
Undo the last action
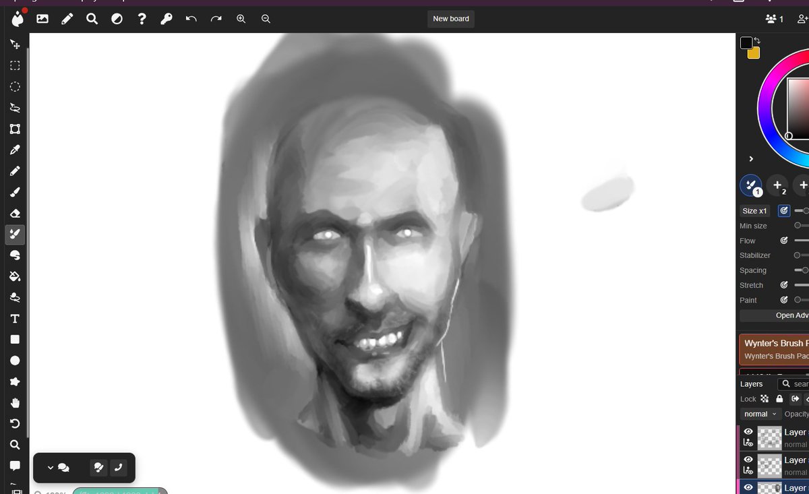pos(191,19)
